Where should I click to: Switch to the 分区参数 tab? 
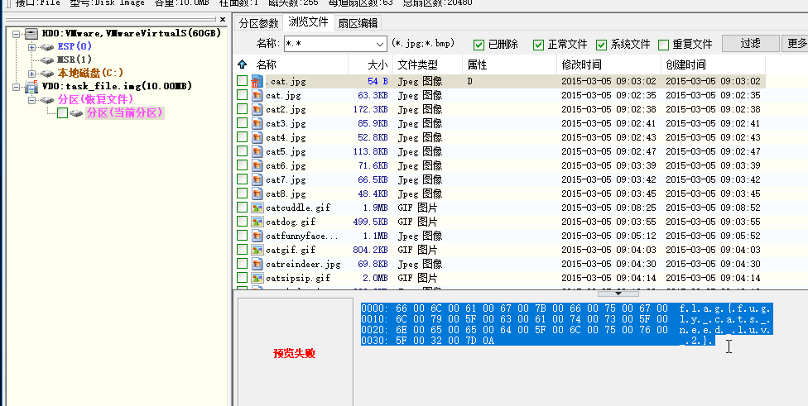coord(258,22)
